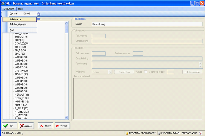Click the tree scrollbar thumb

coord(66,29)
